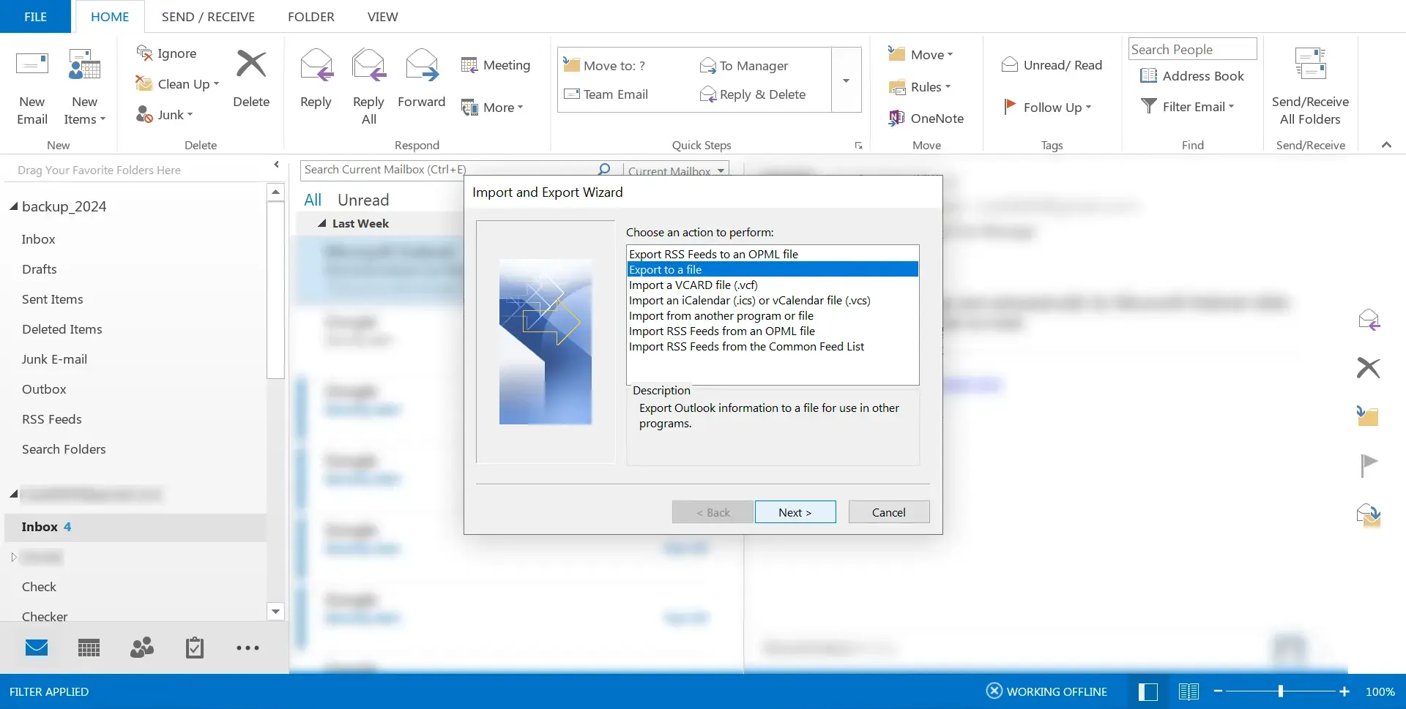Screen dimensions: 1406x709
Task: Switch to Calendar view icon
Action: click(89, 648)
